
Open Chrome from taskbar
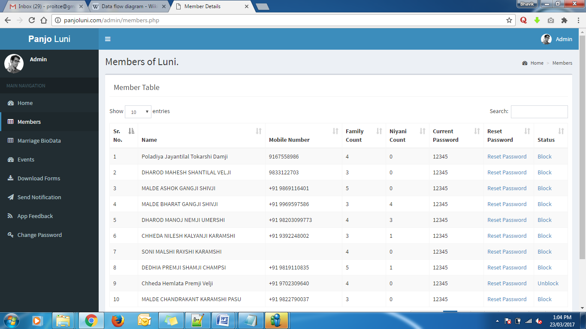[91, 320]
